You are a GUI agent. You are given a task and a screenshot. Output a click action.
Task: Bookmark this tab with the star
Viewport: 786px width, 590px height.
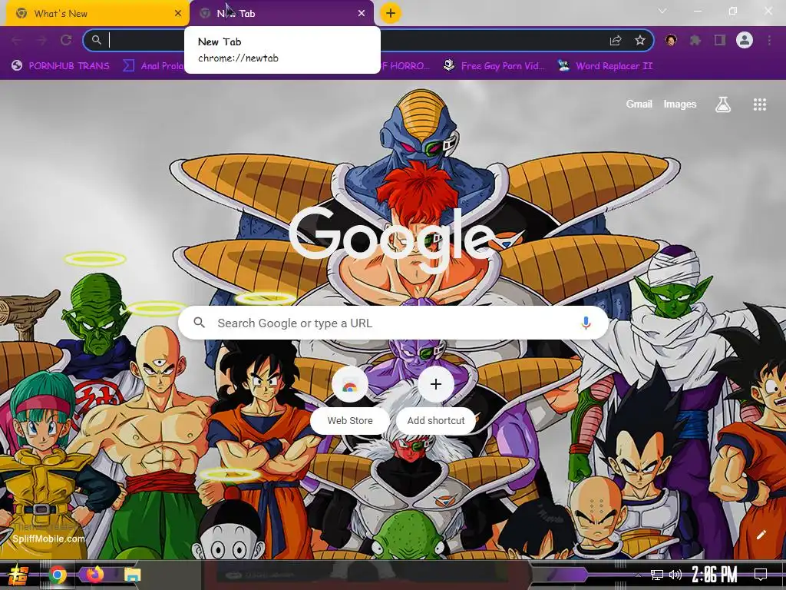[639, 41]
